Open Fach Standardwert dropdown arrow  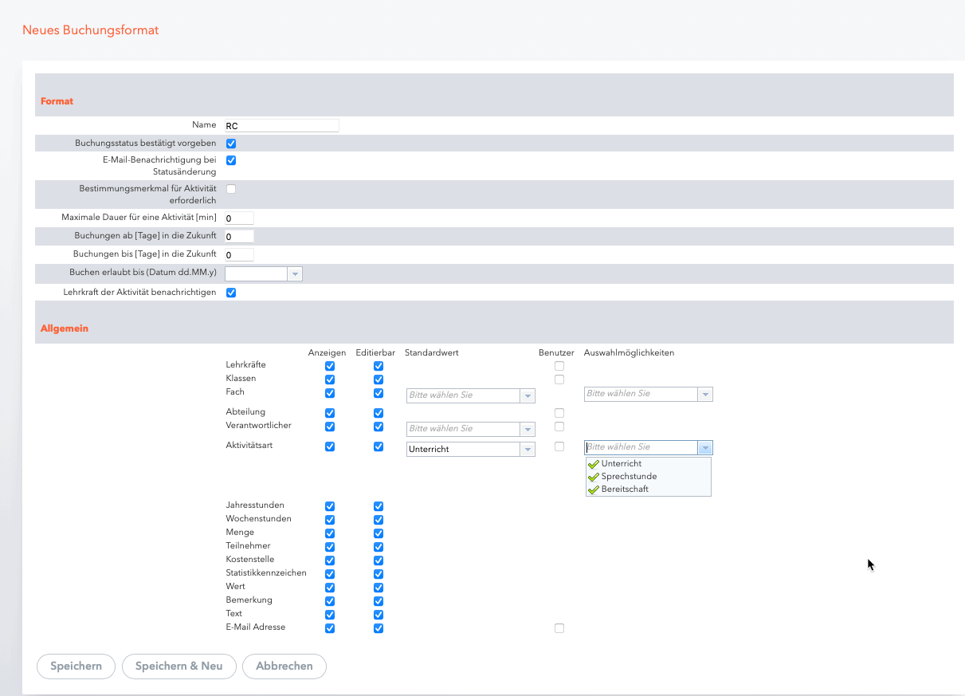528,395
